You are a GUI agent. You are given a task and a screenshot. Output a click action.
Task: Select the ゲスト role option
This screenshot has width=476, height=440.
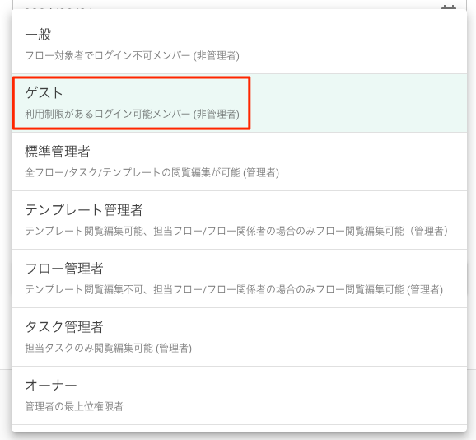tap(239, 103)
